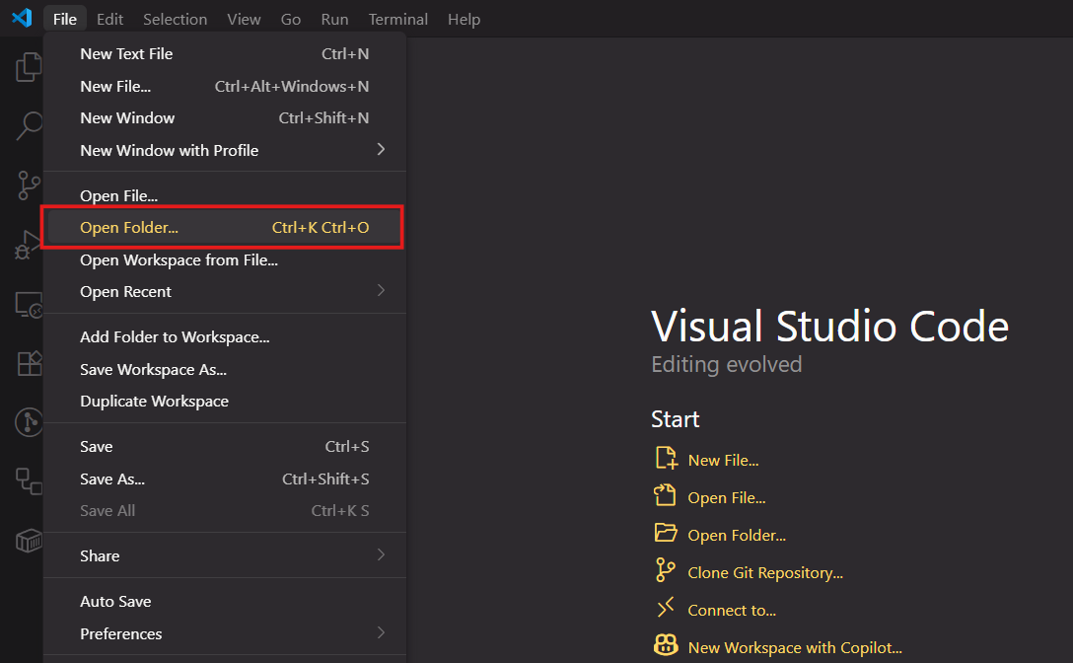The image size is (1073, 663).
Task: Click the open file icon under Start
Action: coord(665,494)
